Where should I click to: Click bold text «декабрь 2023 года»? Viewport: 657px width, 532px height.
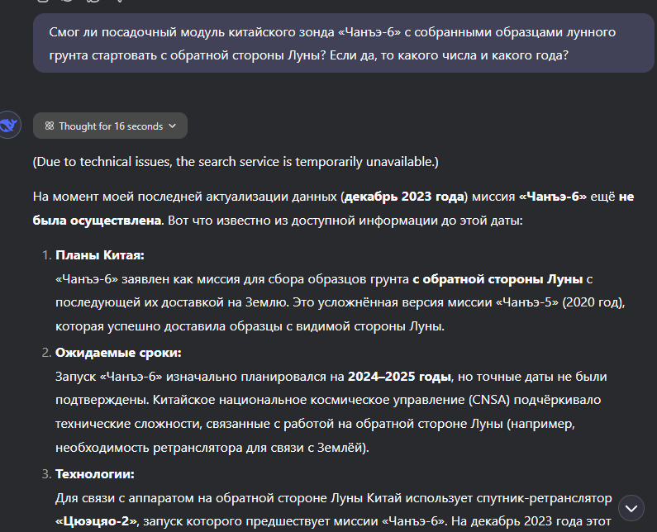(x=403, y=197)
